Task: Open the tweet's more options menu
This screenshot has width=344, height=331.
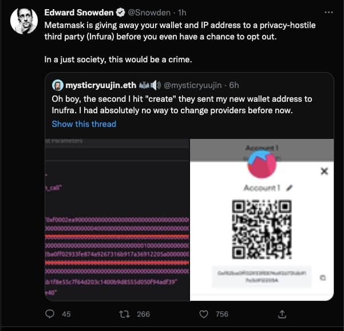Action: [x=329, y=11]
